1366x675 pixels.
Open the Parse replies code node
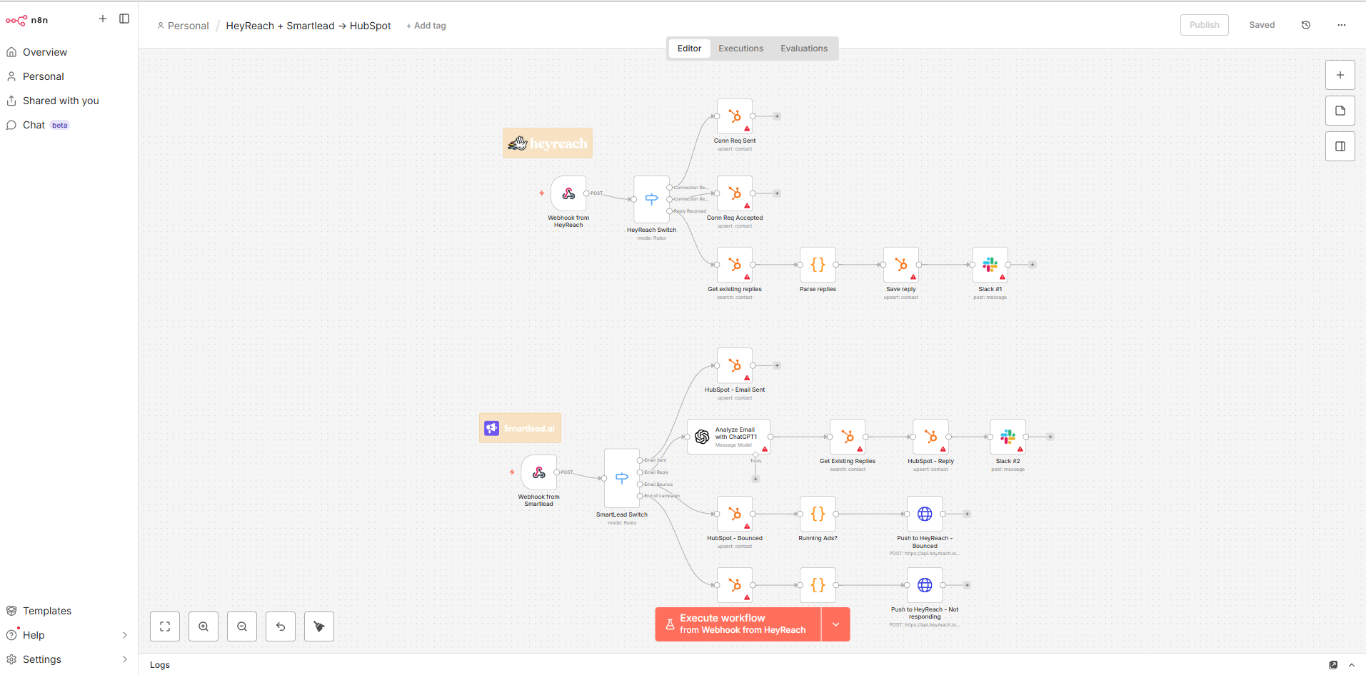pyautogui.click(x=818, y=265)
